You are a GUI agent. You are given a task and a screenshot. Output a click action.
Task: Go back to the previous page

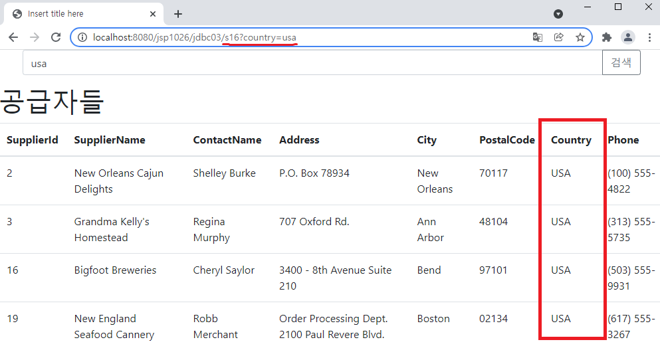click(13, 37)
